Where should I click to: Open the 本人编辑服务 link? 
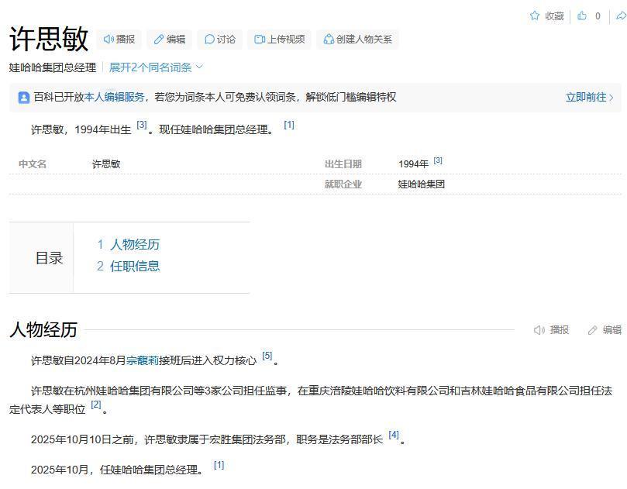[x=115, y=97]
